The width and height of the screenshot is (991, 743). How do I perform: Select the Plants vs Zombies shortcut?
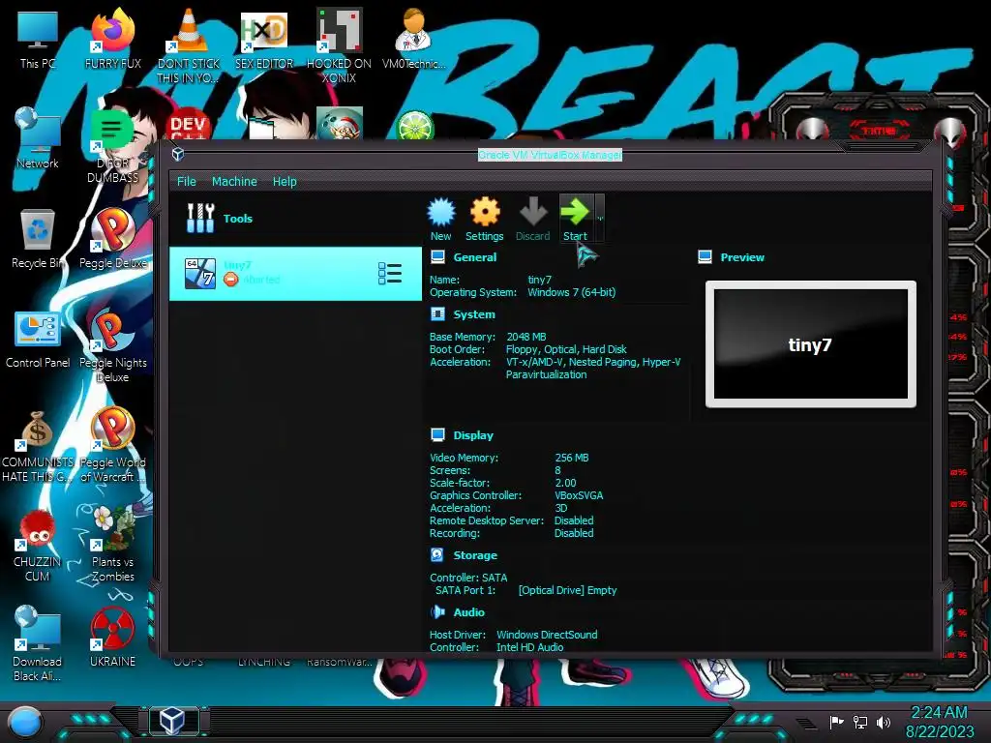pos(113,544)
